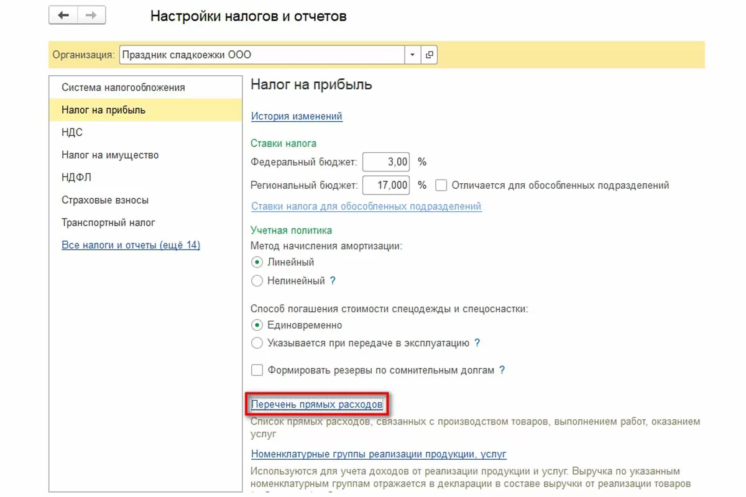The image size is (746, 497).
Task: Click the Федеральный бюджет rate field
Action: click(386, 162)
